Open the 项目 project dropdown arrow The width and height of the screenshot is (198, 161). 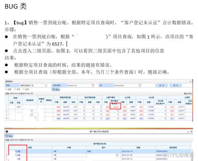click(x=46, y=85)
